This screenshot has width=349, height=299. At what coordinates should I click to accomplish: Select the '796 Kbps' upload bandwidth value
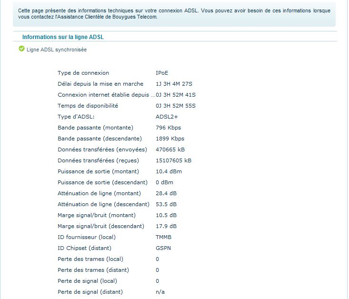pos(168,128)
